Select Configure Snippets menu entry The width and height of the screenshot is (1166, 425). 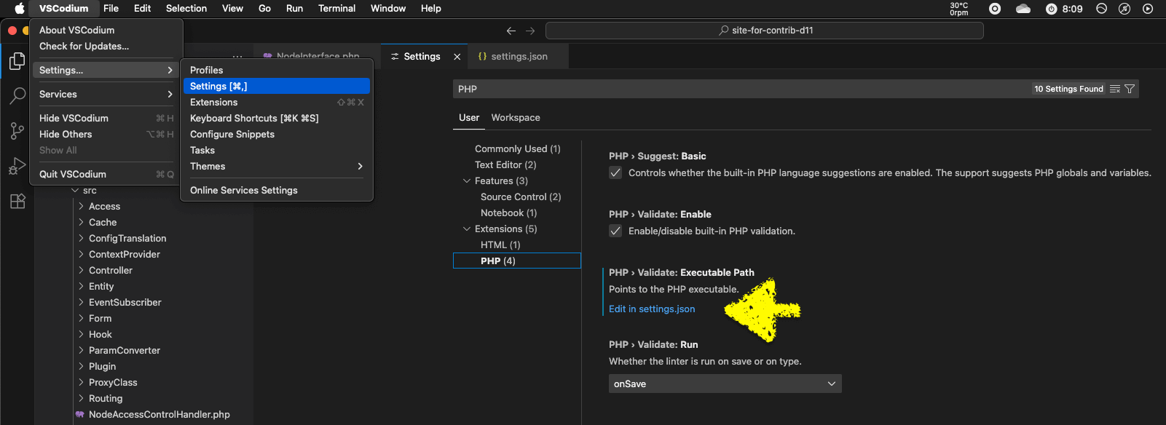277,134
